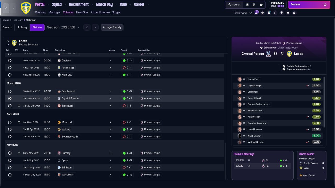Open the Club dropdown menu
Viewport: 335px width, 188px height.
pos(125,4)
